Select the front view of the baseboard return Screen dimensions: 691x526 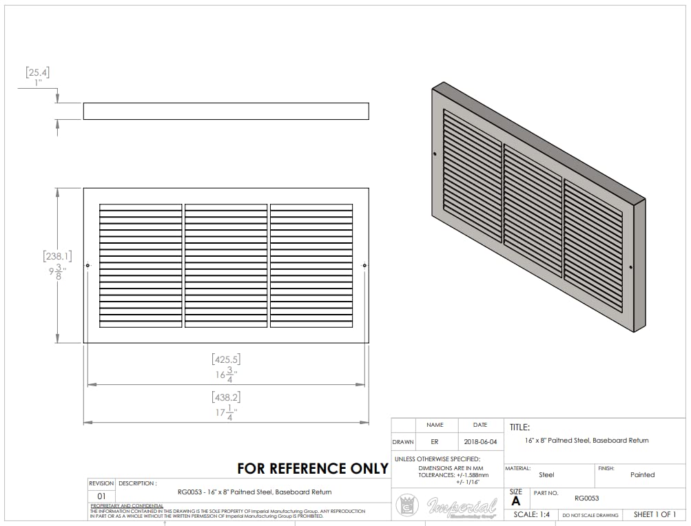224,265
